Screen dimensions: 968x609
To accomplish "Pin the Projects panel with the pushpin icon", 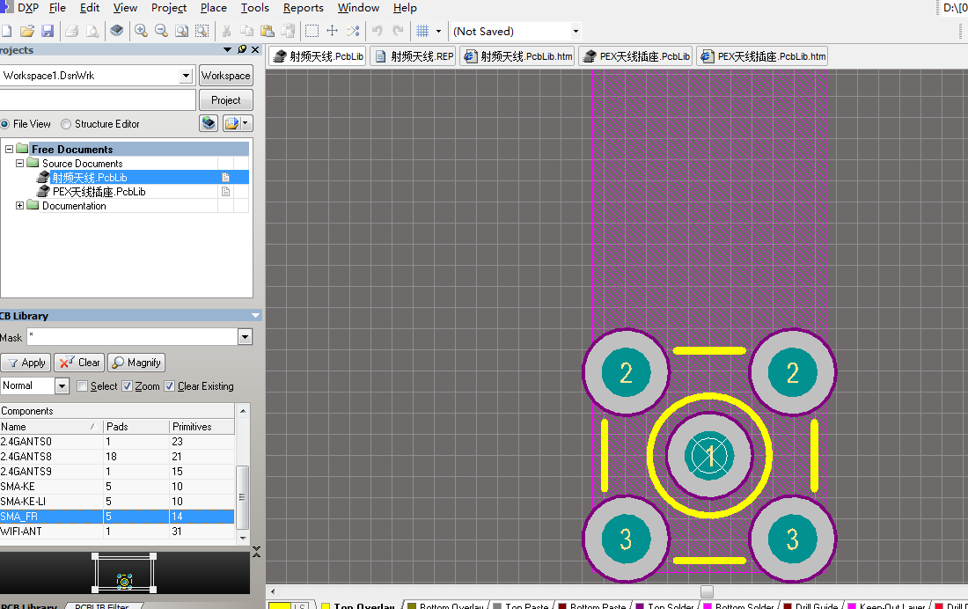I will pos(242,49).
